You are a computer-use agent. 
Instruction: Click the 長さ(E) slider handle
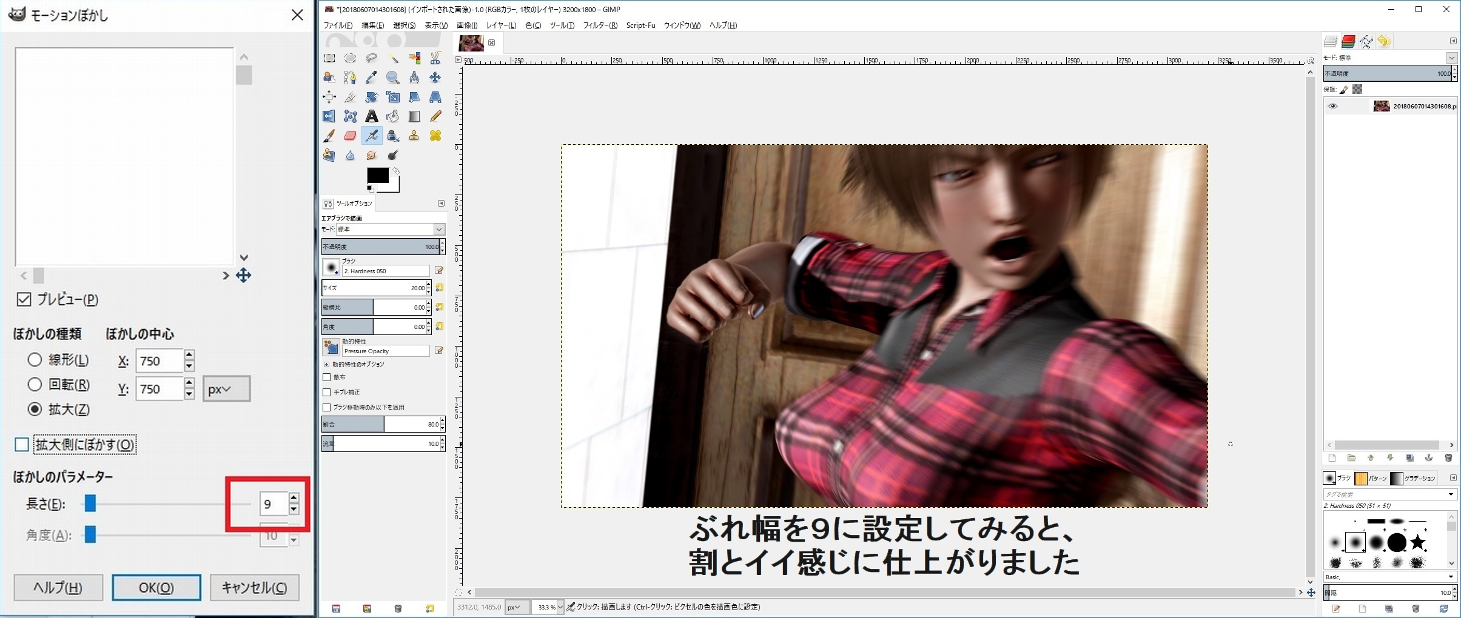(90, 503)
